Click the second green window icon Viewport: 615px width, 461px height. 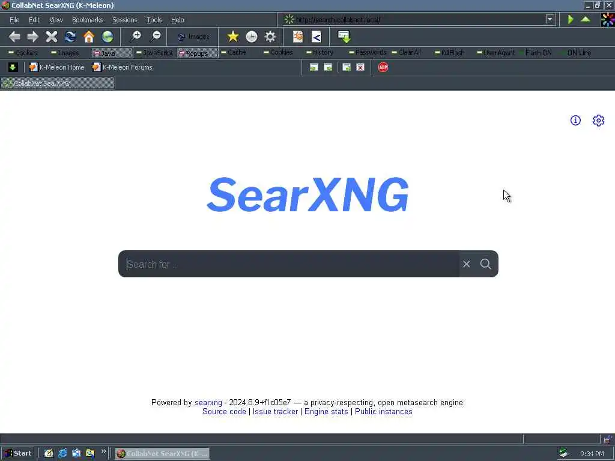coord(328,67)
